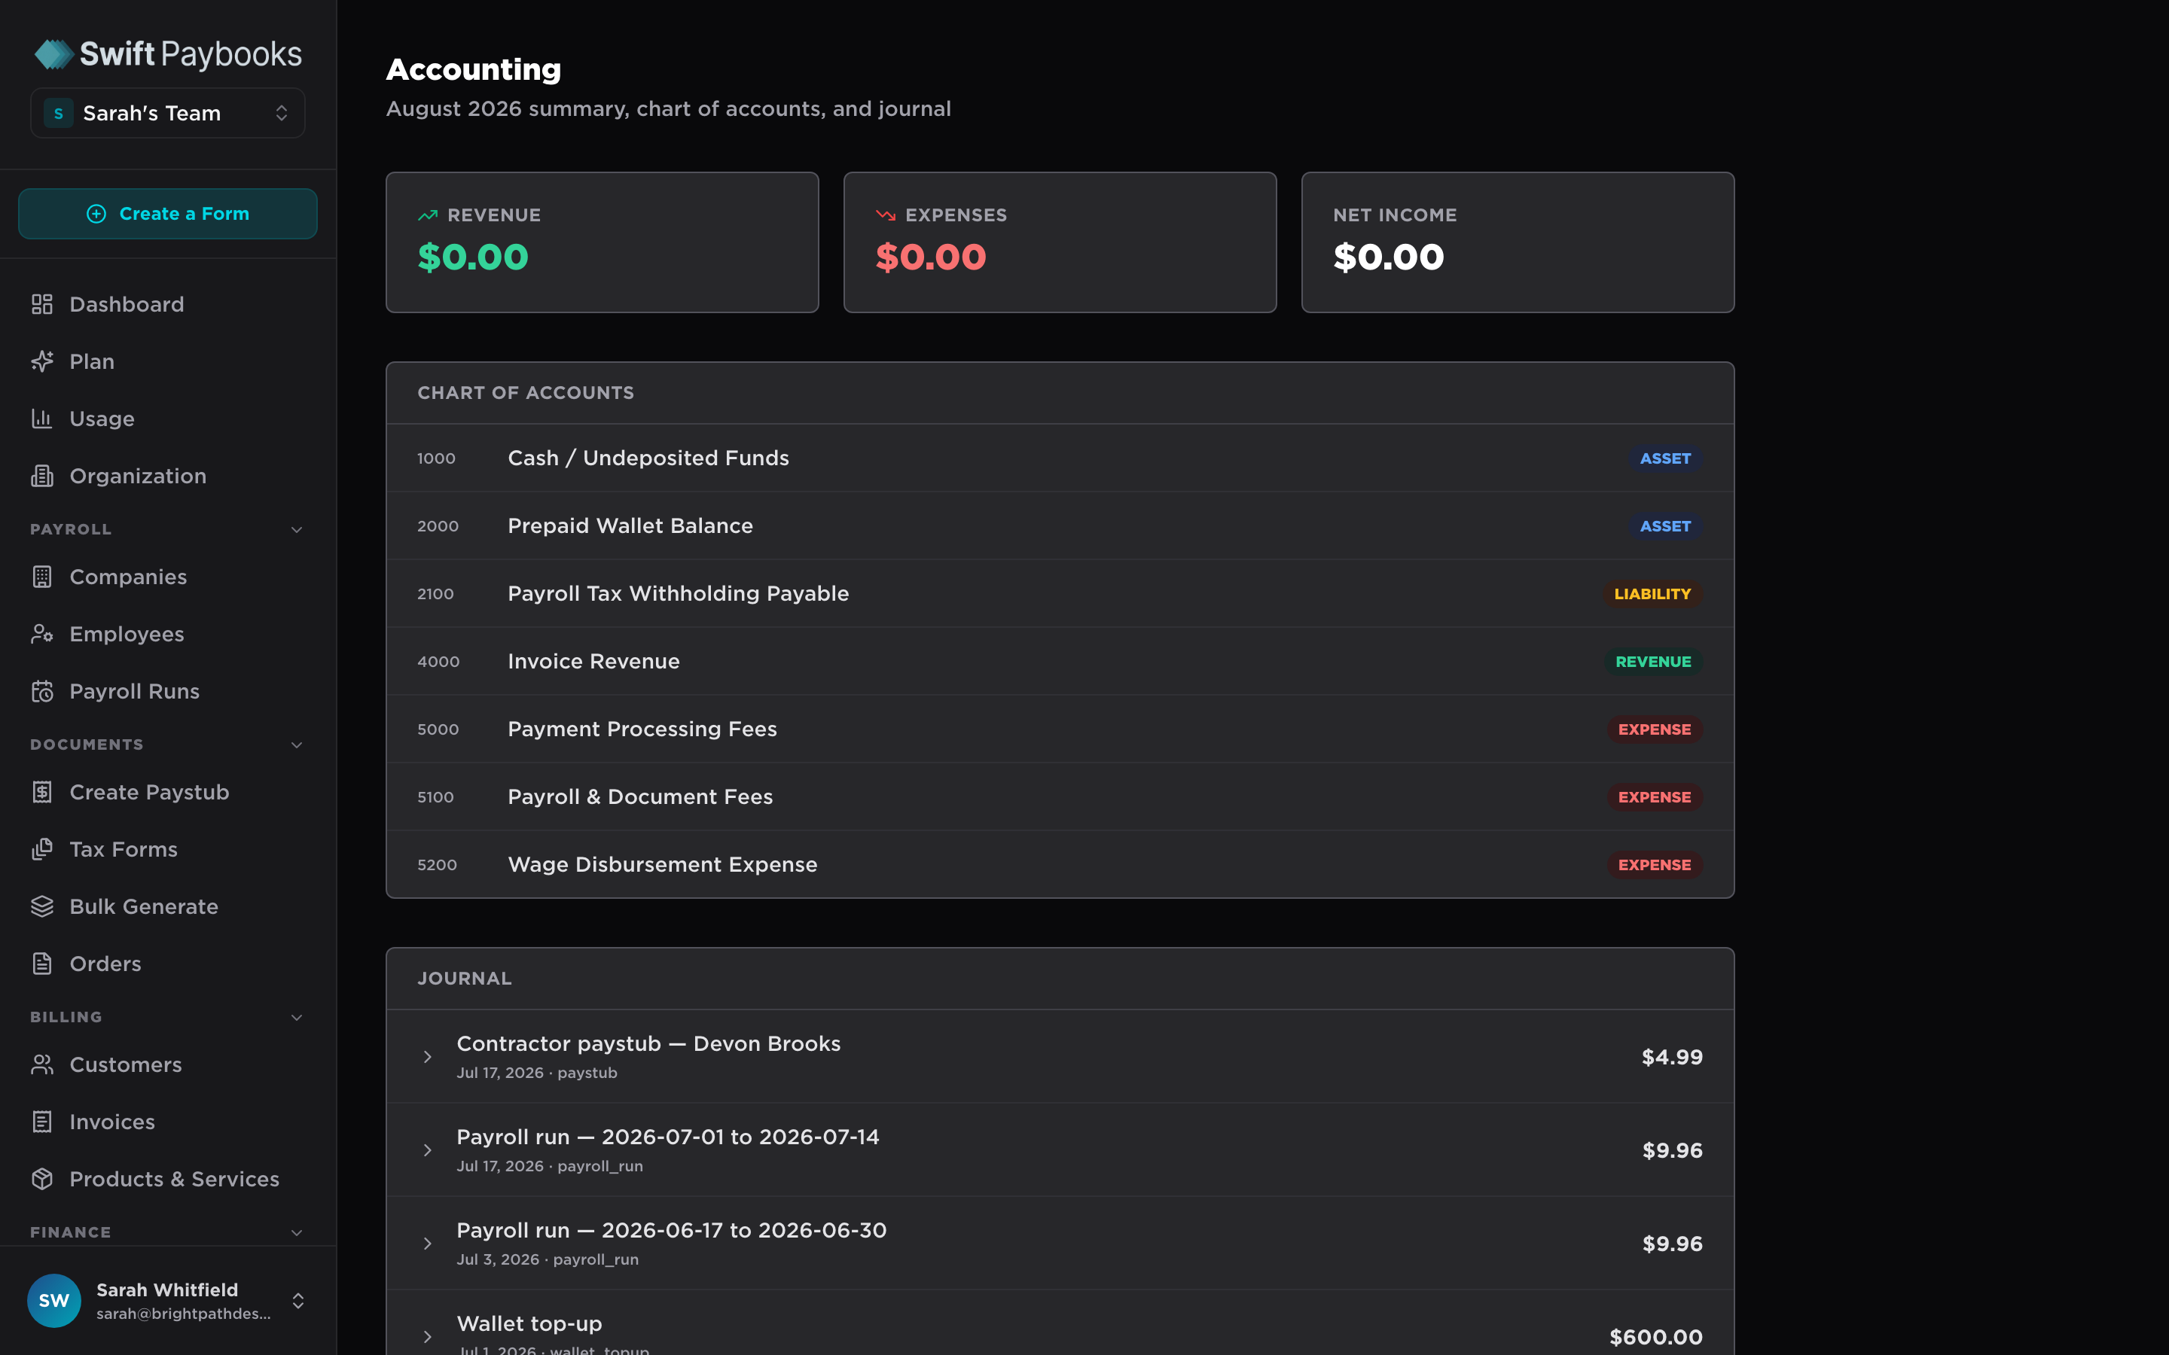Collapse the DOCUMENTS sidebar section
Viewport: 2169px width, 1355px height.
coord(297,744)
